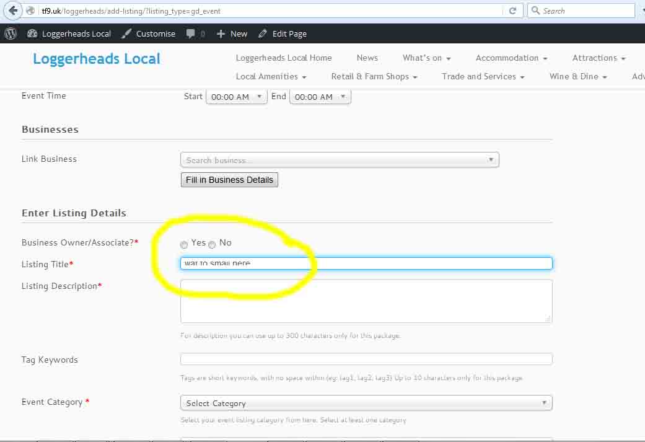The height and width of the screenshot is (442, 645).
Task: Open the Select Category dropdown
Action: click(x=366, y=403)
